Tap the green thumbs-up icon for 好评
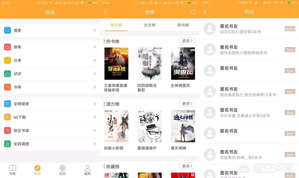 coord(7,74)
